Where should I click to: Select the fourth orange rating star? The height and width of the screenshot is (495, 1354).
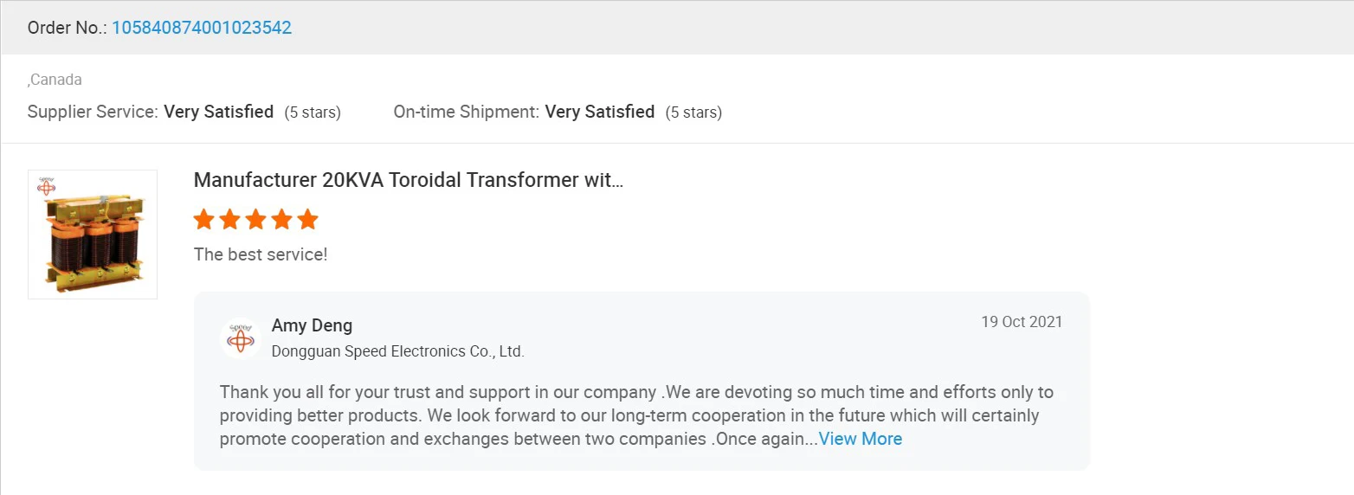tap(282, 219)
